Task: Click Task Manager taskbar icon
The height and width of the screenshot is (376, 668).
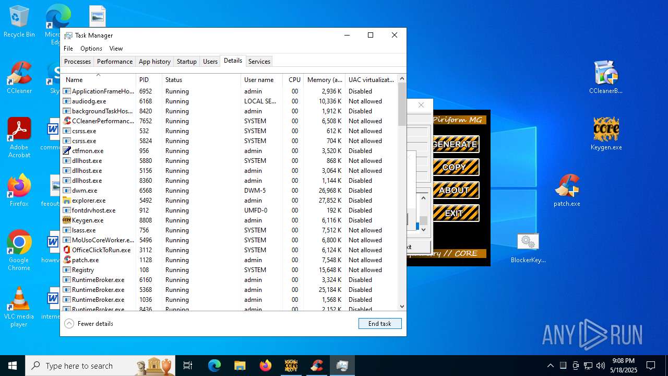Action: pyautogui.click(x=342, y=366)
